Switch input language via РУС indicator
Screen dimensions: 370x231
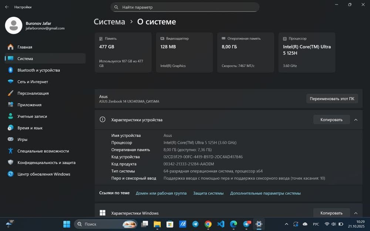[316, 224]
